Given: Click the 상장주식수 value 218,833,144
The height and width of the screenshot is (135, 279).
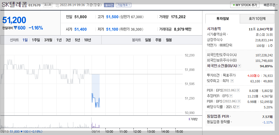Looking at the screenshot, I should click(264, 40).
